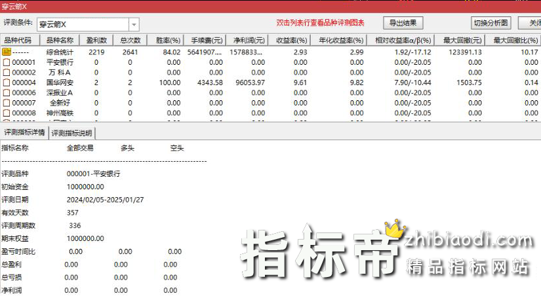Click the 7.90/-10.44 relative return cell
Image resolution: width=541 pixels, height=296 pixels.
coord(412,83)
